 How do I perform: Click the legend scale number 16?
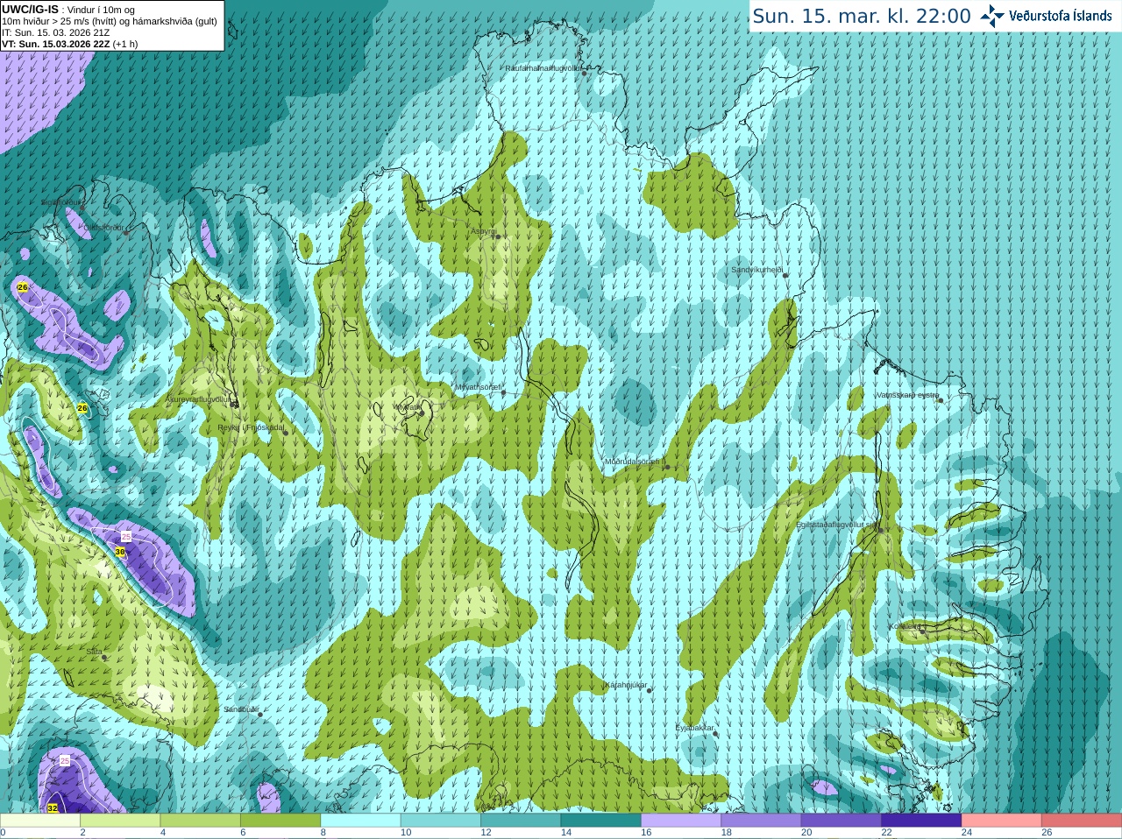tap(646, 833)
